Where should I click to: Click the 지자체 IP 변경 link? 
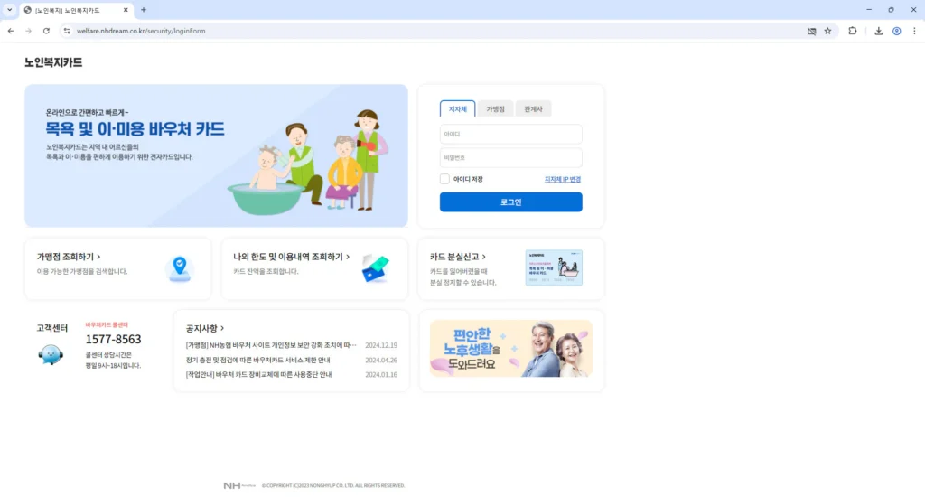562,179
